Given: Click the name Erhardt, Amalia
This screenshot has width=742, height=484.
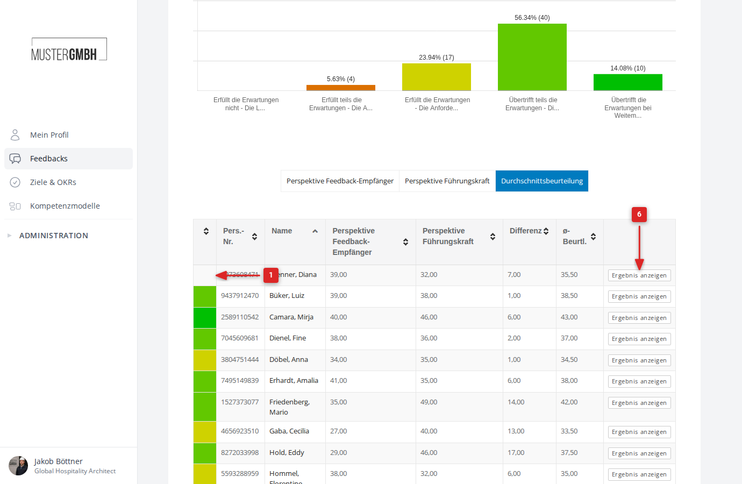Looking at the screenshot, I should pyautogui.click(x=294, y=381).
